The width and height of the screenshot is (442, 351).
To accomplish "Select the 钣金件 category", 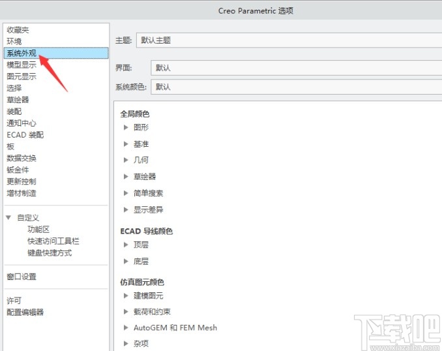I will pos(18,170).
